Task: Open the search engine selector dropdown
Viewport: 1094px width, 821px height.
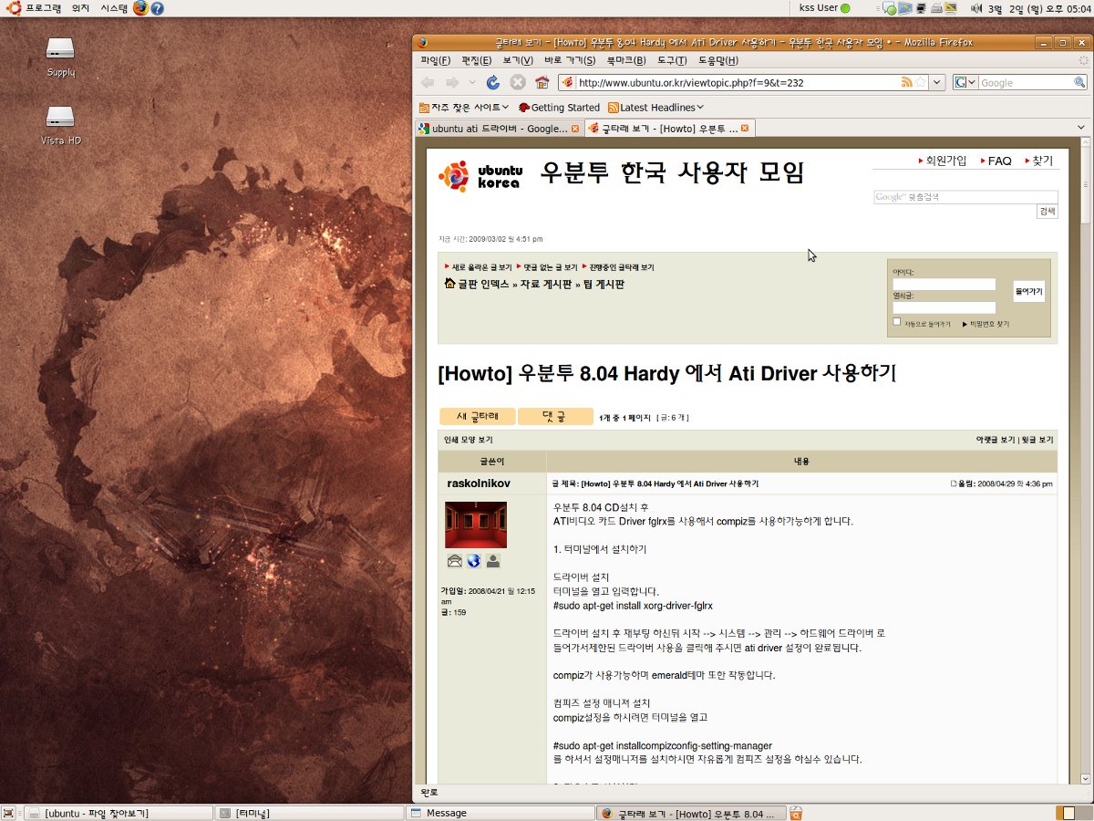Action: [x=965, y=82]
